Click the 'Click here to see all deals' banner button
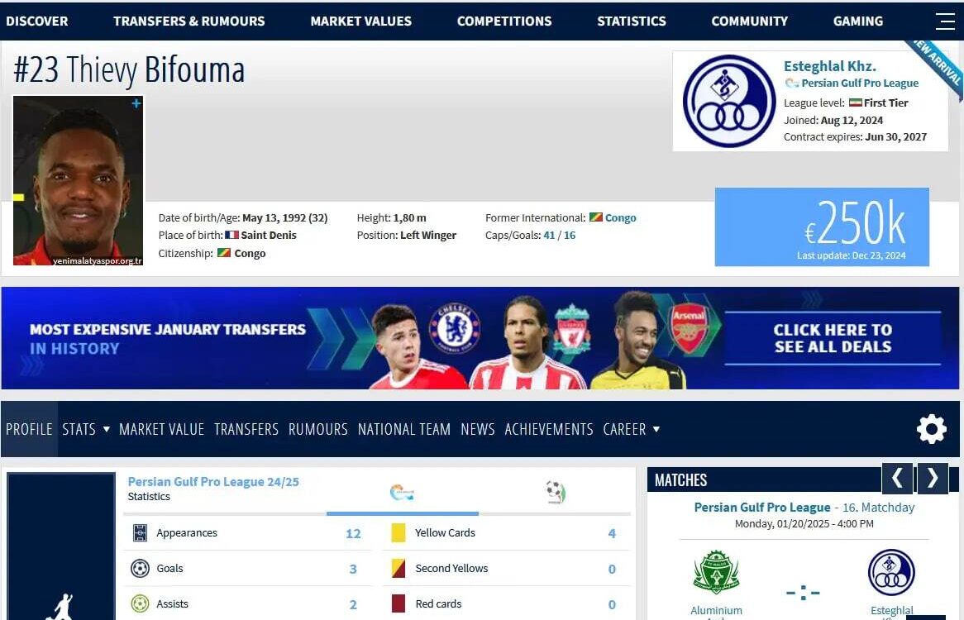Viewport: 964px width, 620px height. [x=833, y=338]
